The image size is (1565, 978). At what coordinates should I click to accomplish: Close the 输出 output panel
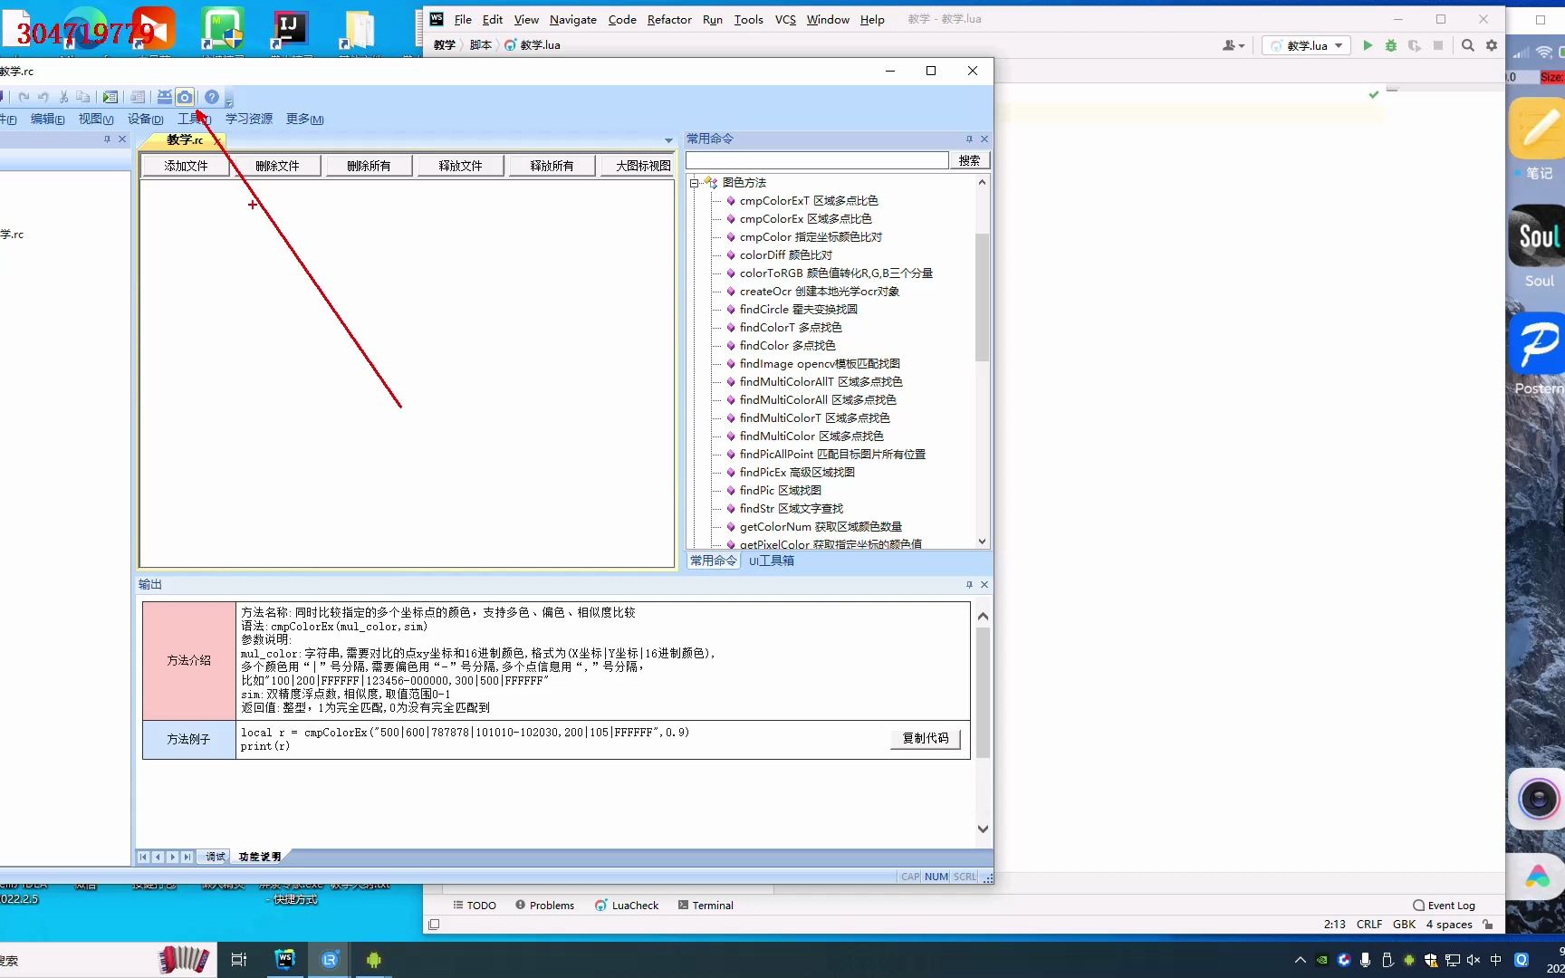(x=984, y=585)
